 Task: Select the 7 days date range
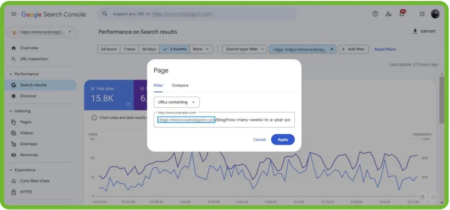pyautogui.click(x=129, y=49)
